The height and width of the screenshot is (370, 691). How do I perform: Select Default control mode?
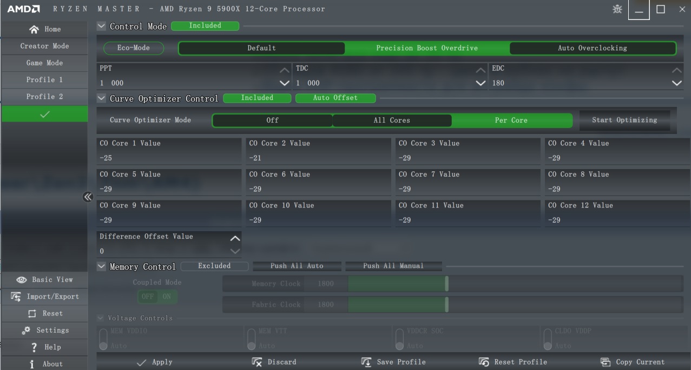pos(262,48)
